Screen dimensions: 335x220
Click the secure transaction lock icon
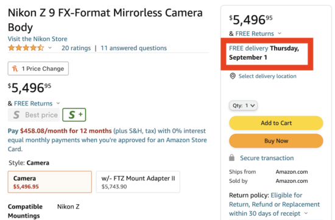pyautogui.click(x=232, y=158)
